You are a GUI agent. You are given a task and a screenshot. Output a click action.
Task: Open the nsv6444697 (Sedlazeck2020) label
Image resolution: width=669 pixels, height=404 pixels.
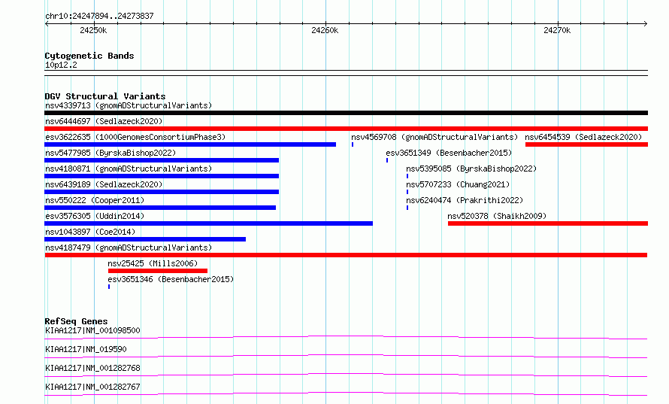pyautogui.click(x=104, y=121)
